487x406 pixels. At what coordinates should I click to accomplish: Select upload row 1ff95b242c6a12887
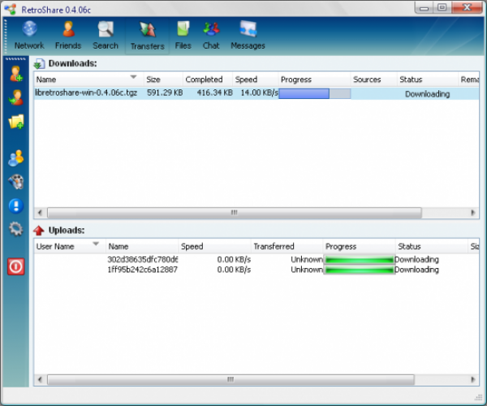[256, 270]
